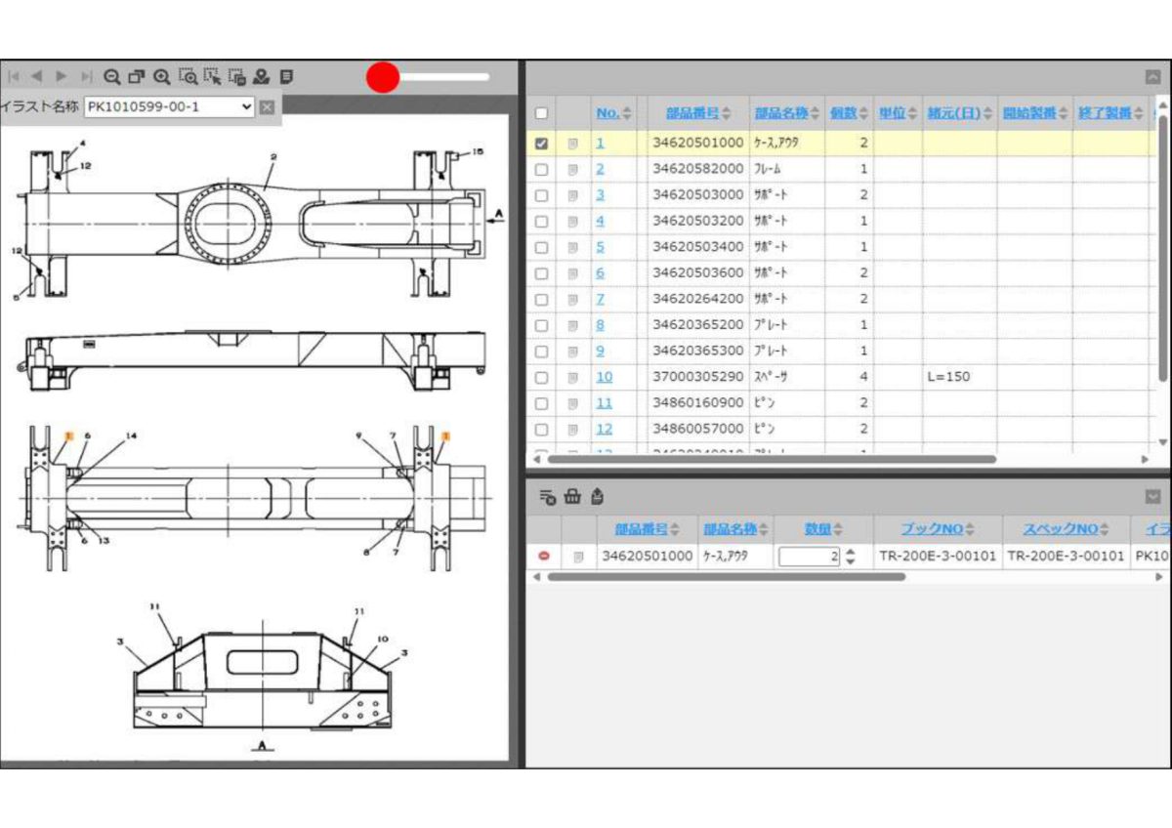Open the illustration name dropdown PK1010599-00-1
The height and width of the screenshot is (828, 1172).
coord(169,106)
